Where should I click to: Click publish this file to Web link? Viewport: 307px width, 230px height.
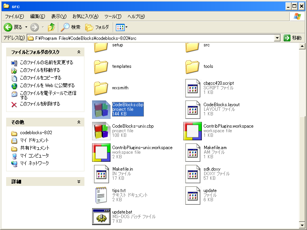[x=47, y=85]
